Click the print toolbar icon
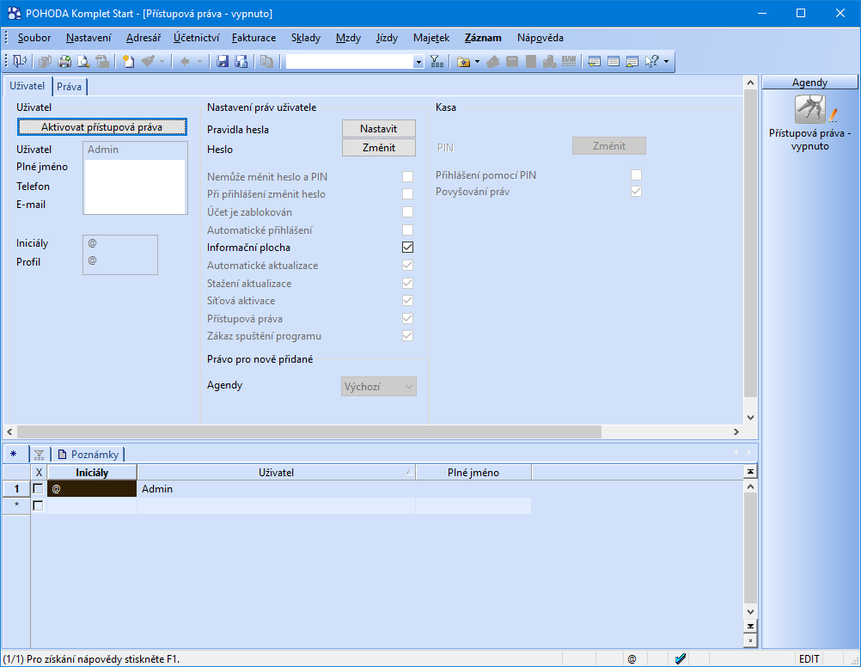Screen dimensions: 861x667 [64, 62]
